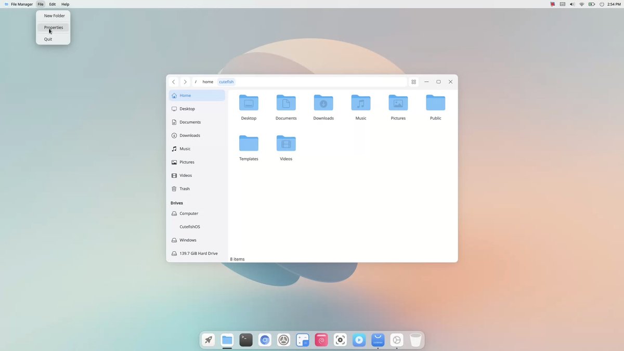Image resolution: width=624 pixels, height=351 pixels.
Task: Open Trash in the sidebar
Action: click(197, 189)
